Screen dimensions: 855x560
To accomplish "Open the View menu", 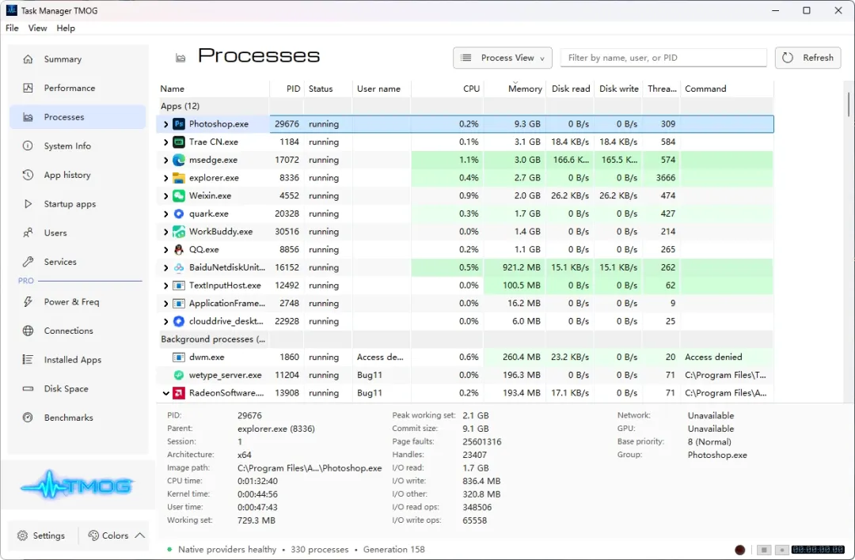I will pyautogui.click(x=38, y=28).
